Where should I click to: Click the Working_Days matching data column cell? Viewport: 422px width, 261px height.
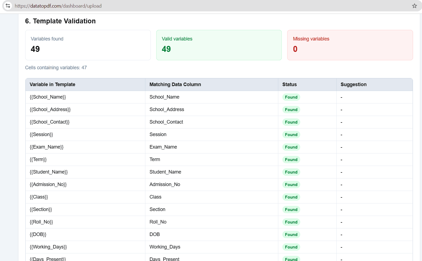[212, 247]
